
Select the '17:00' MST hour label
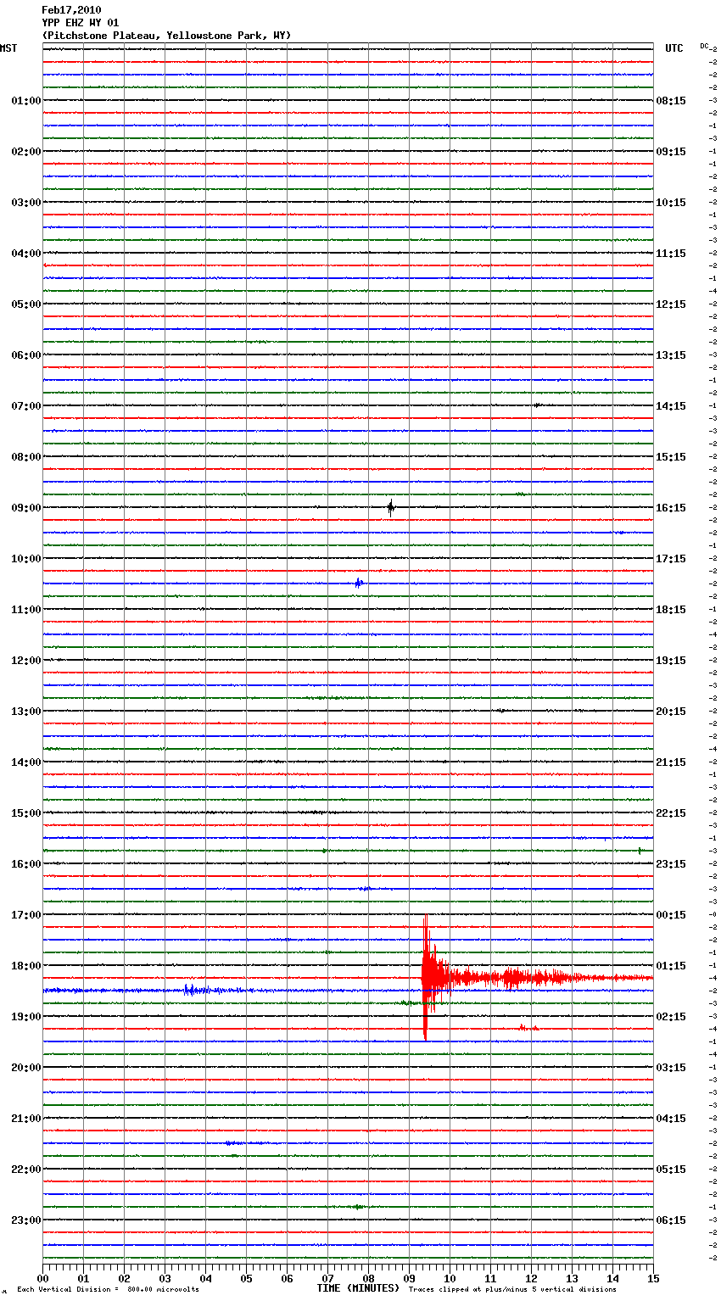pos(25,915)
